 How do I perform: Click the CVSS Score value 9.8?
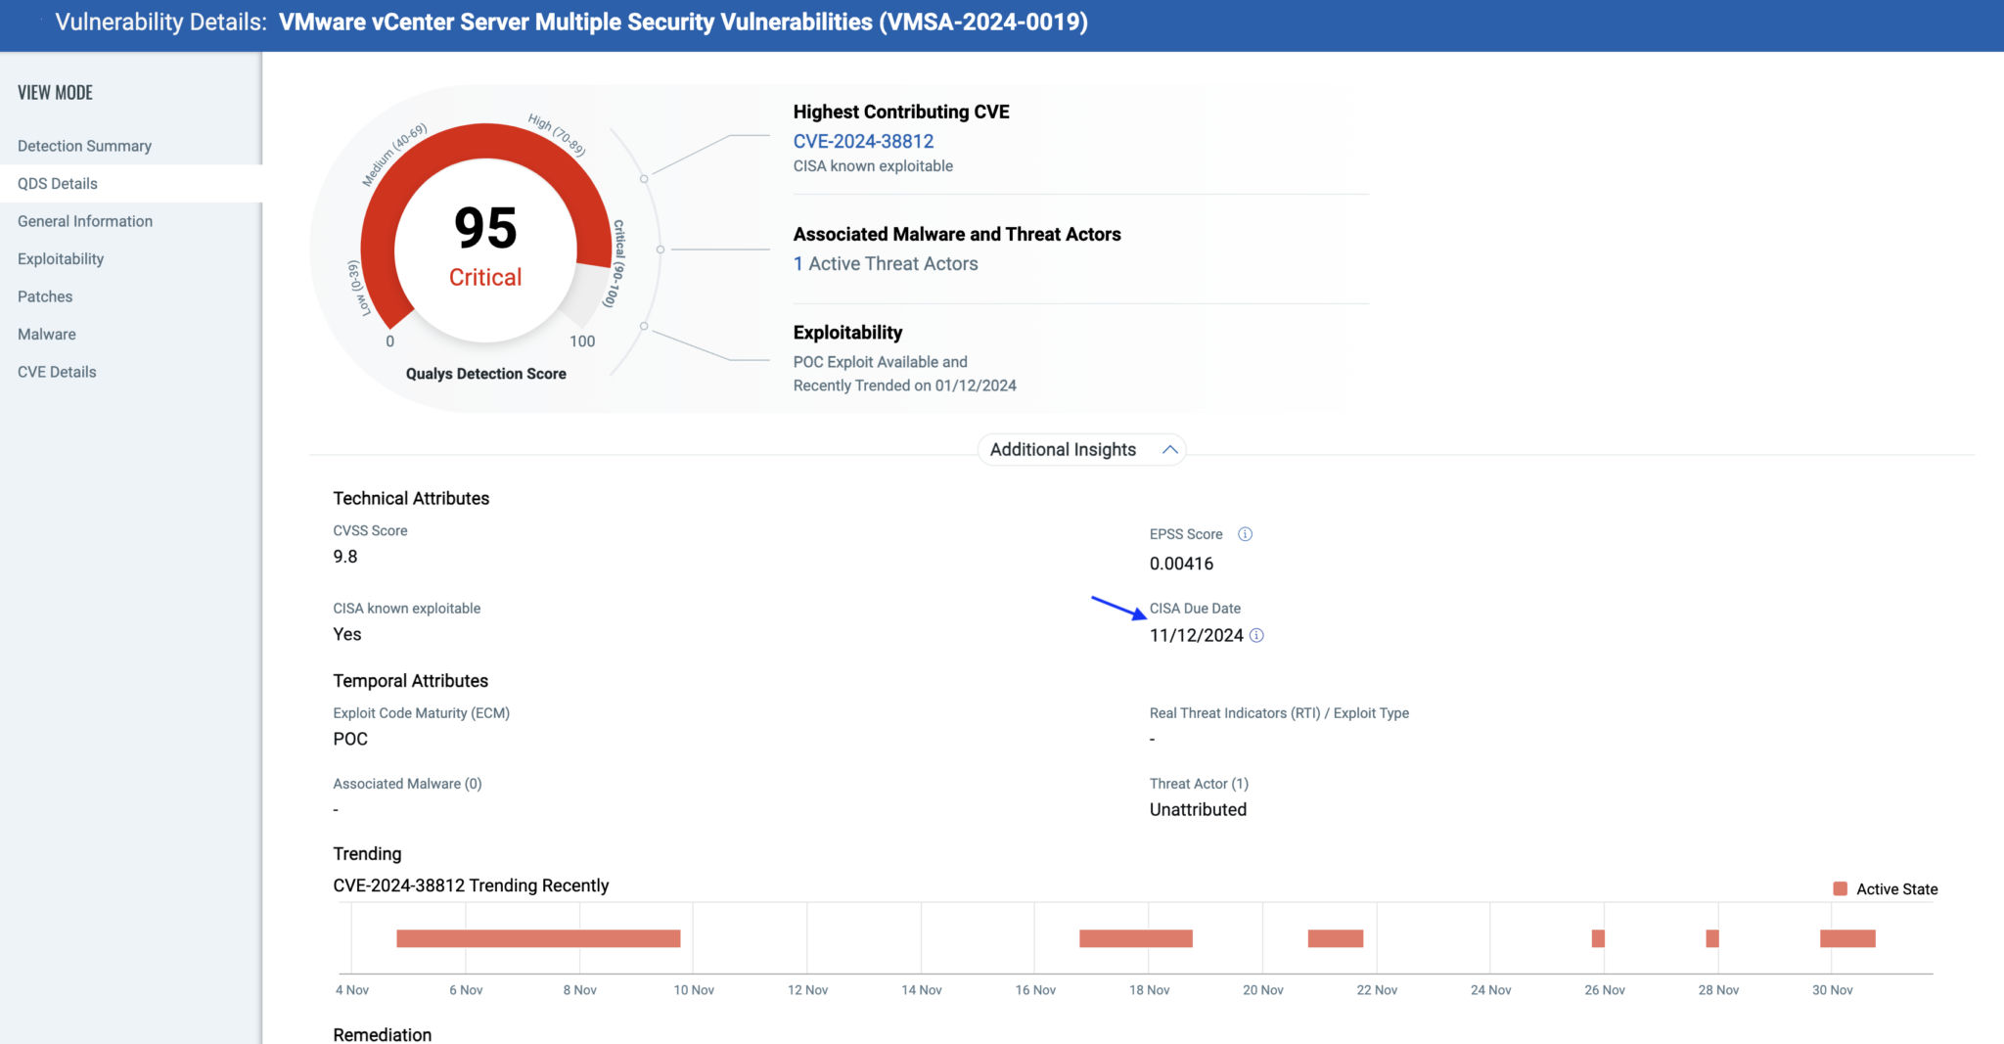tap(344, 556)
